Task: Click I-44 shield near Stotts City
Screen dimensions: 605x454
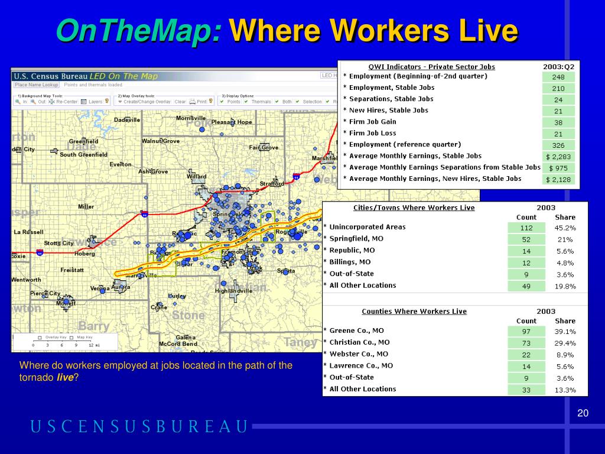Action: [40, 252]
